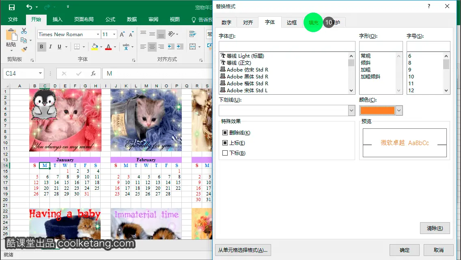Click the Align Left icon

143,47
